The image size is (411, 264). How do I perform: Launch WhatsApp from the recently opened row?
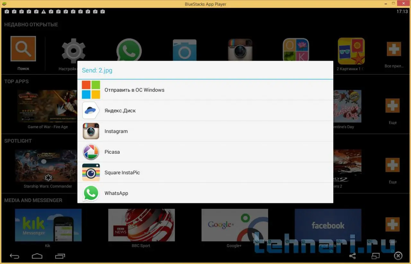point(129,50)
